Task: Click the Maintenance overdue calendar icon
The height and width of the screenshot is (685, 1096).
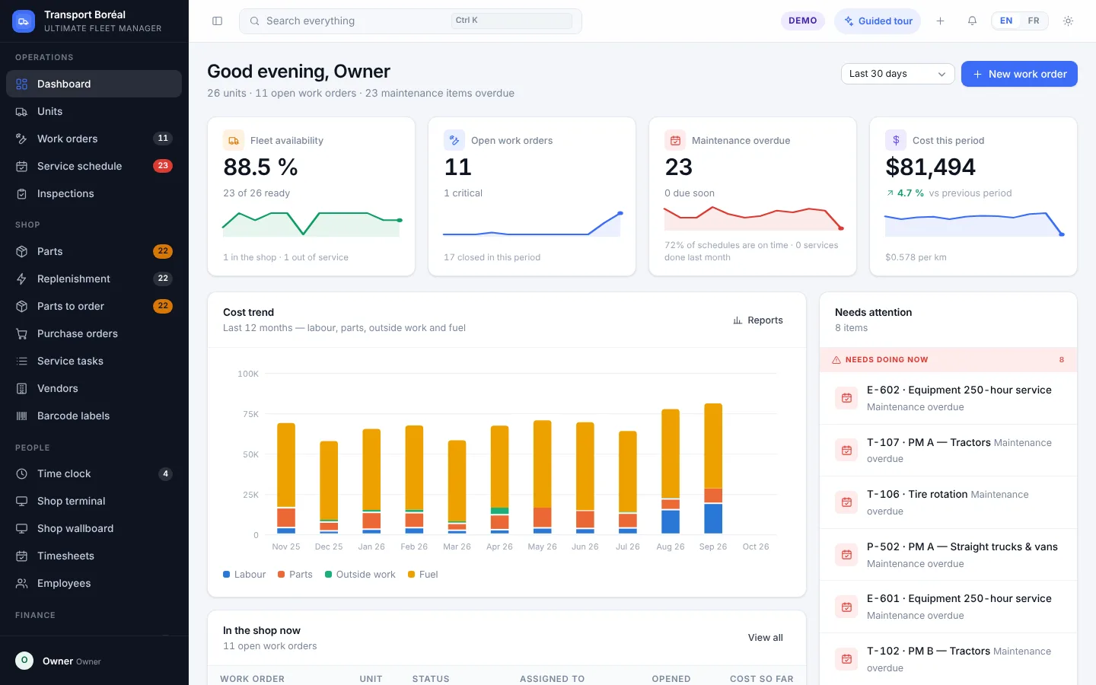Action: [x=675, y=140]
